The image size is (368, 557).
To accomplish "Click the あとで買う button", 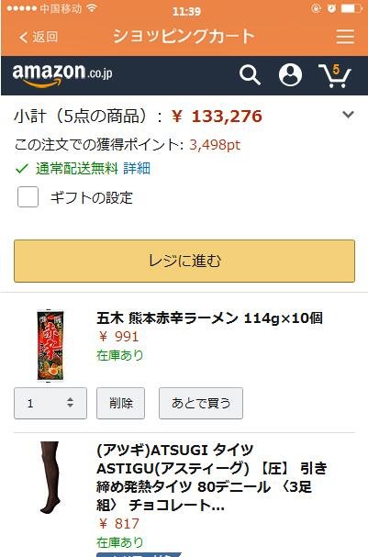I will (x=201, y=403).
